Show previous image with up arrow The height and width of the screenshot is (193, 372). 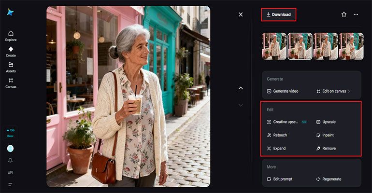pos(241,88)
